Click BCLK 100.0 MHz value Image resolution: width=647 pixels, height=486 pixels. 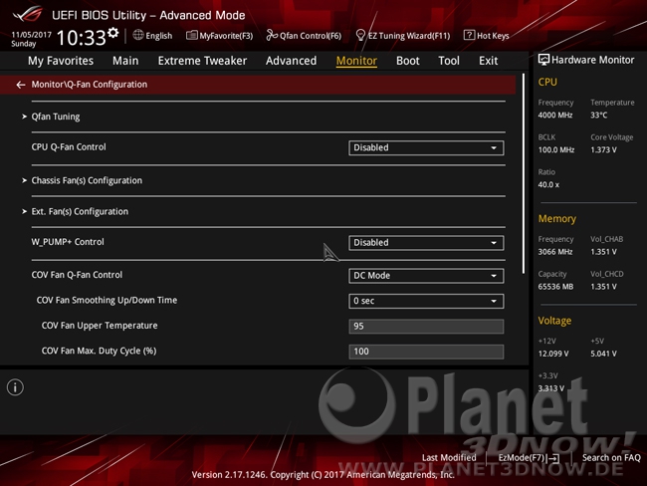[555, 150]
